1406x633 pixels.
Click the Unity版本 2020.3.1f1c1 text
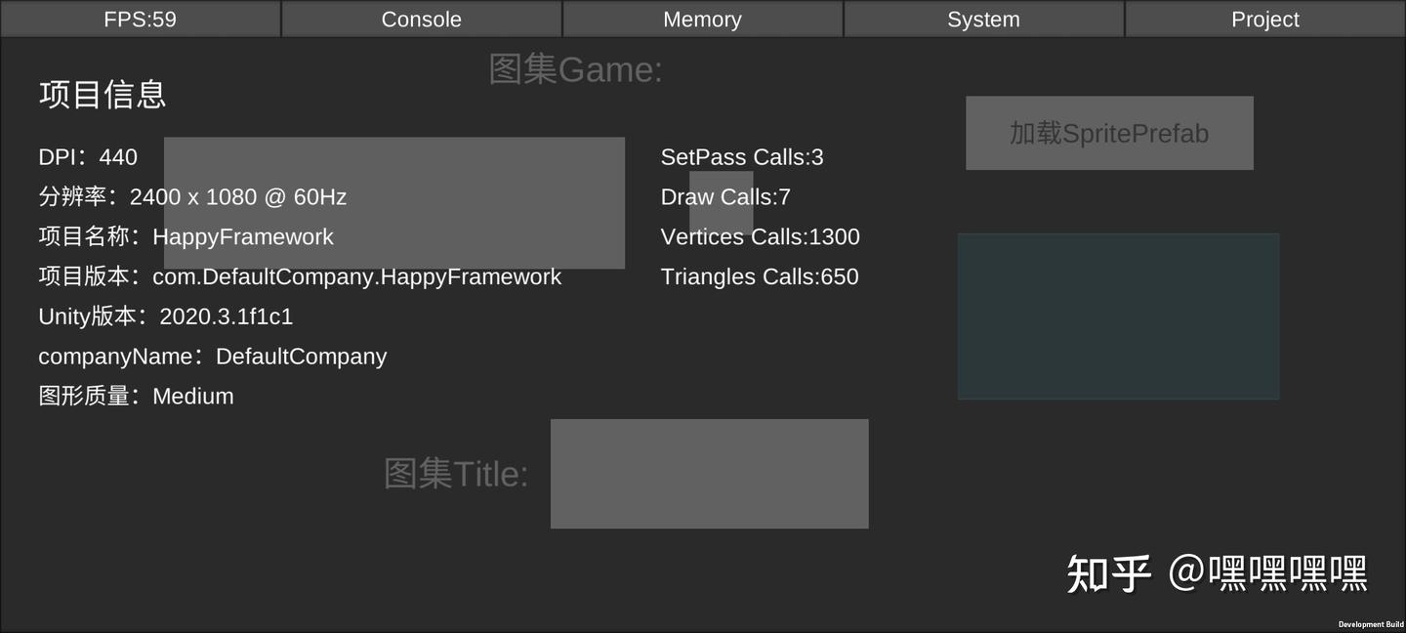166,316
